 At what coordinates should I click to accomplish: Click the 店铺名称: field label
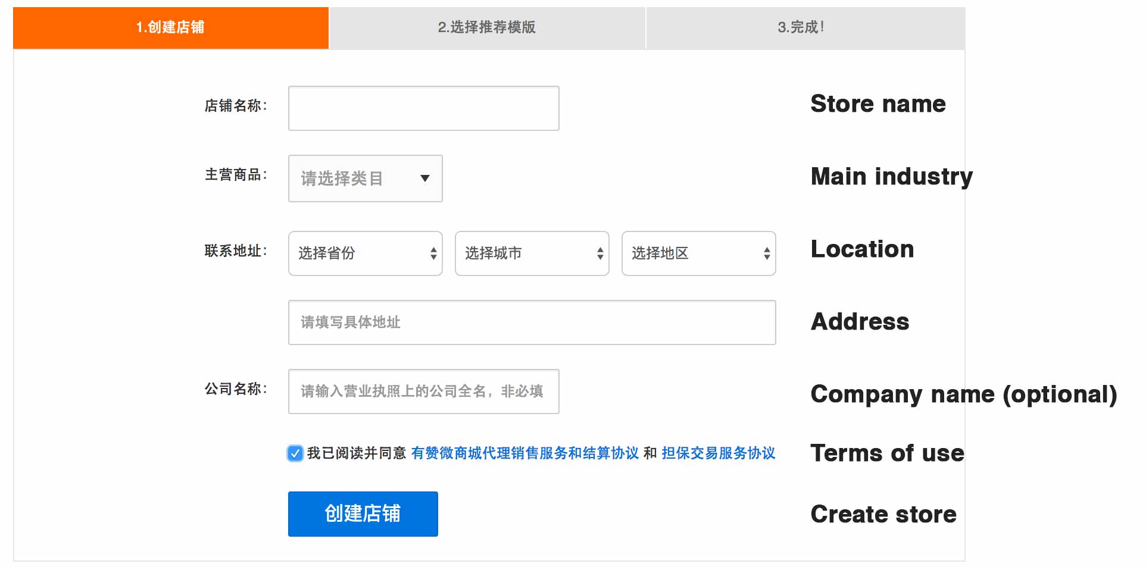236,106
